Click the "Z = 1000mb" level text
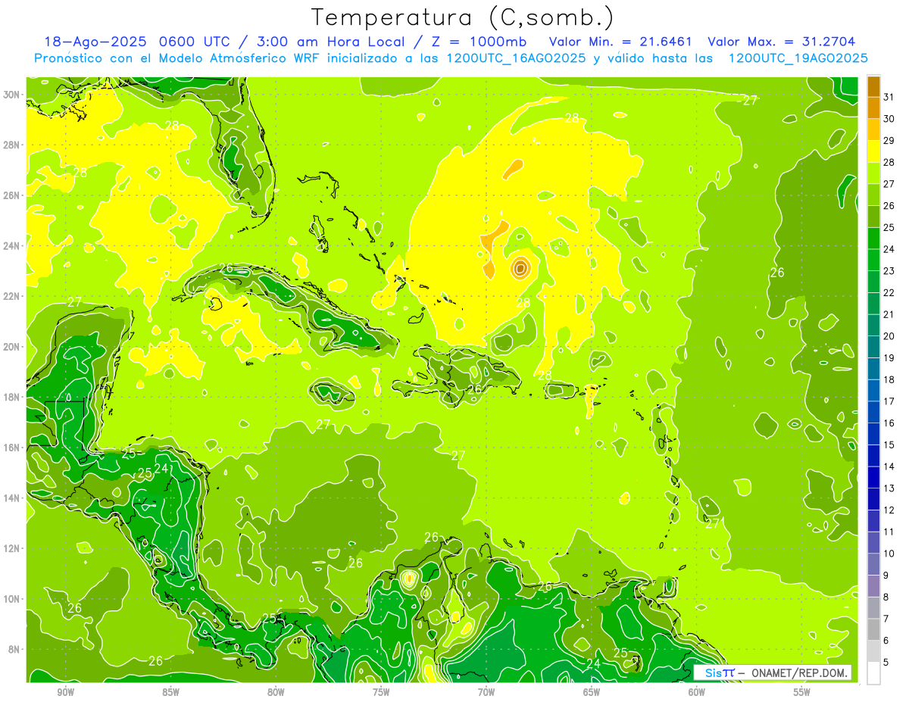Viewport: 909px width, 702px height. (481, 42)
